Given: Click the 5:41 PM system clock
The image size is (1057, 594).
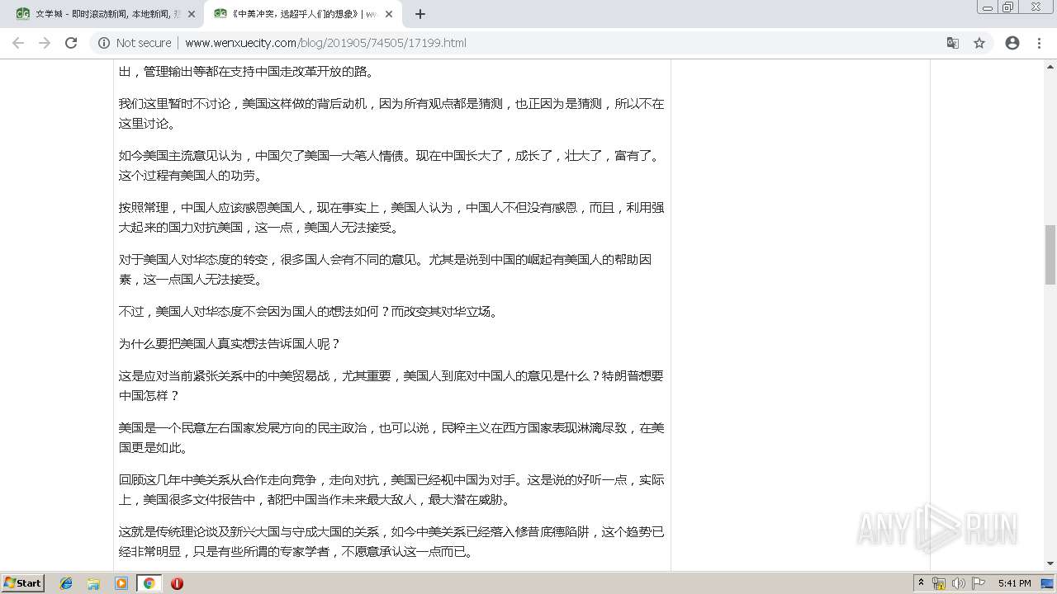Looking at the screenshot, I should (1014, 583).
